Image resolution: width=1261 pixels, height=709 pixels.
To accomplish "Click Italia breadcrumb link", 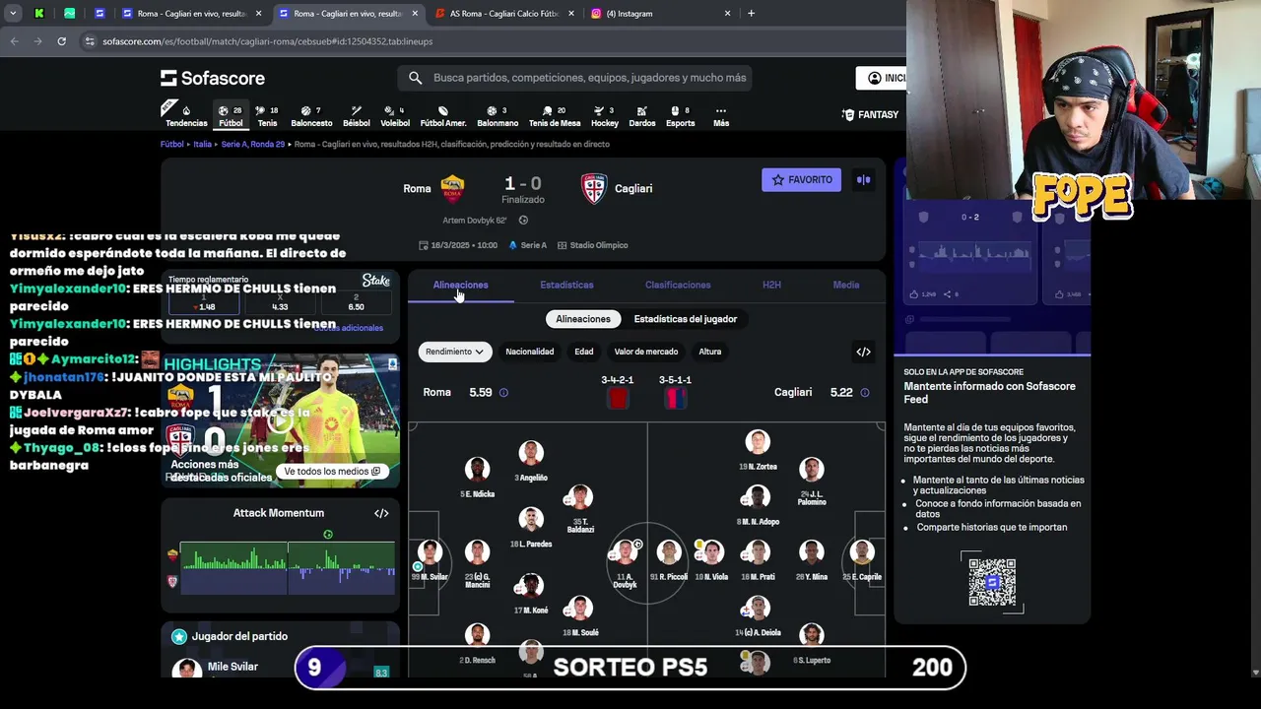I will point(202,144).
